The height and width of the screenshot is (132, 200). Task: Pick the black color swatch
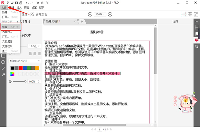point(12,68)
